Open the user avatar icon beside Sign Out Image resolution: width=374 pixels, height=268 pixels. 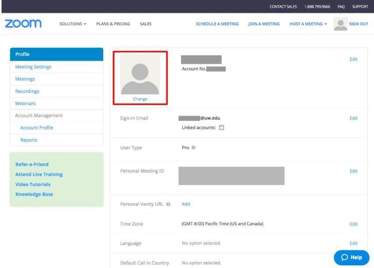(340, 24)
